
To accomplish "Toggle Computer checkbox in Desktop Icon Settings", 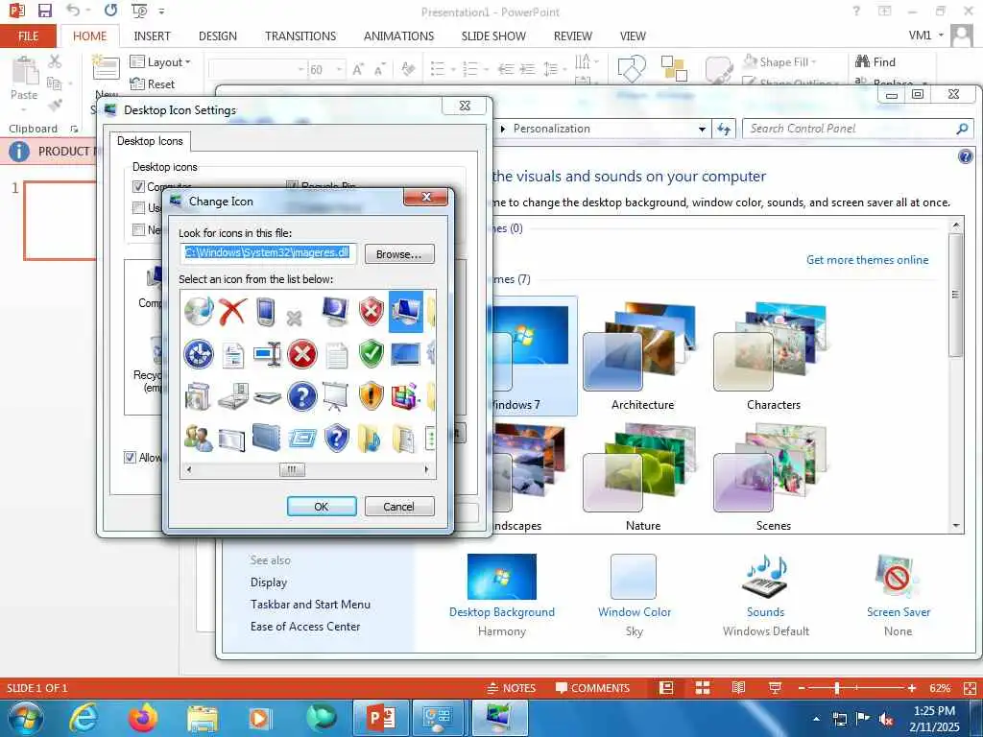I will pos(138,186).
